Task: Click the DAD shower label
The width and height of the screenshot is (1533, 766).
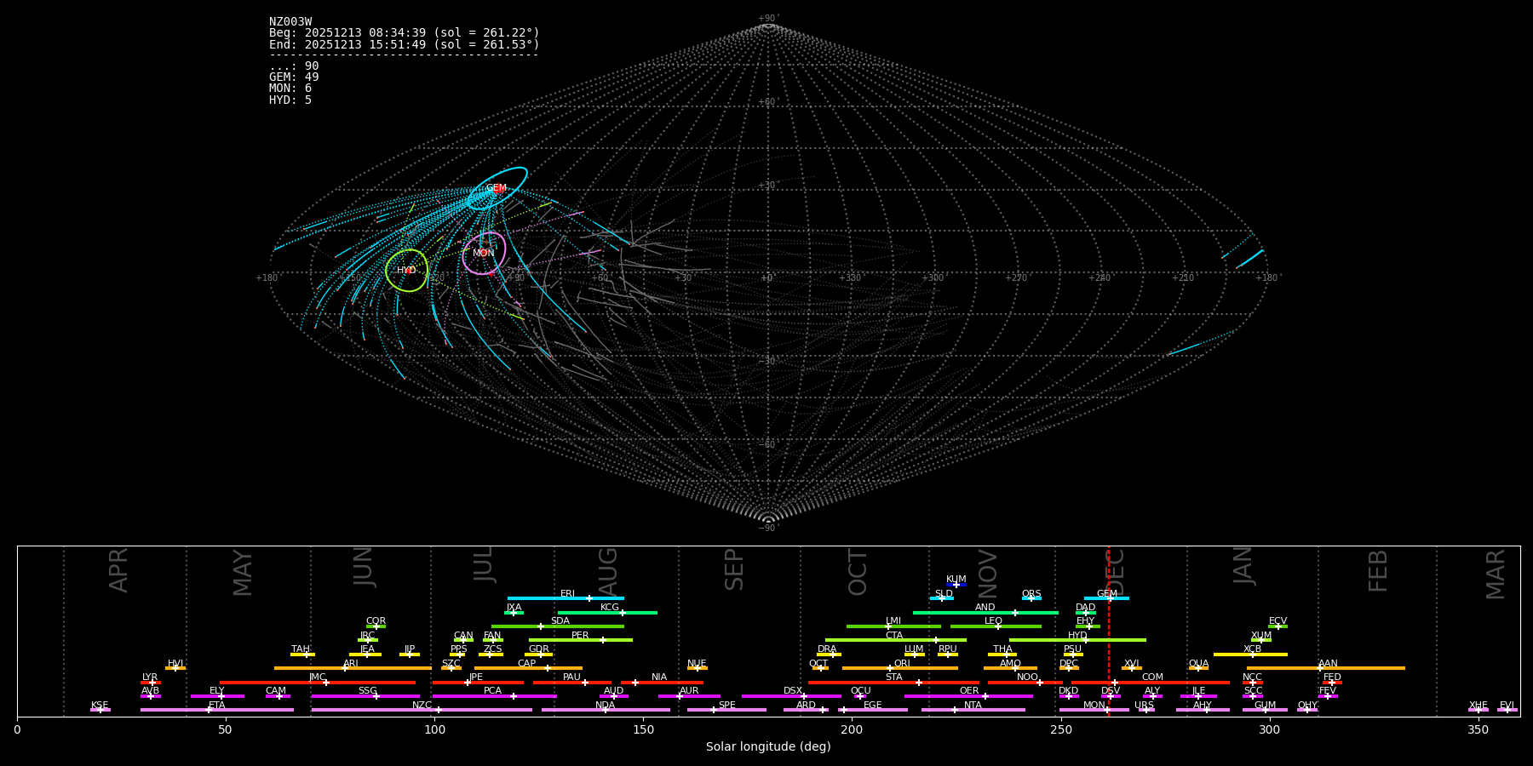Action: tap(1086, 608)
